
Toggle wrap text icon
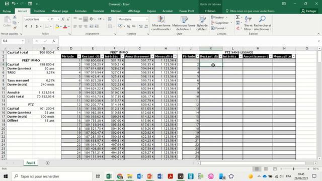tap(110, 19)
